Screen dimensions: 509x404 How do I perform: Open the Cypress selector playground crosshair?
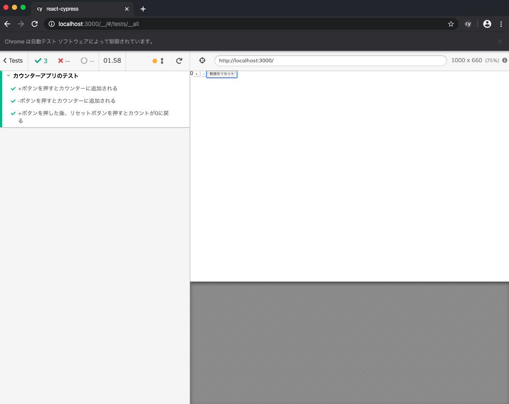tap(202, 61)
